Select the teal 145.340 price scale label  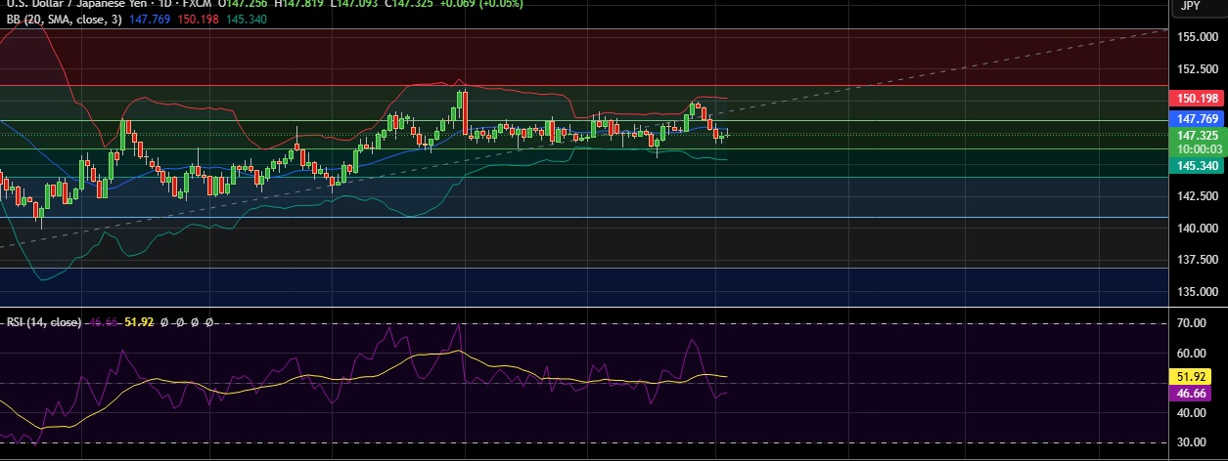click(1198, 166)
